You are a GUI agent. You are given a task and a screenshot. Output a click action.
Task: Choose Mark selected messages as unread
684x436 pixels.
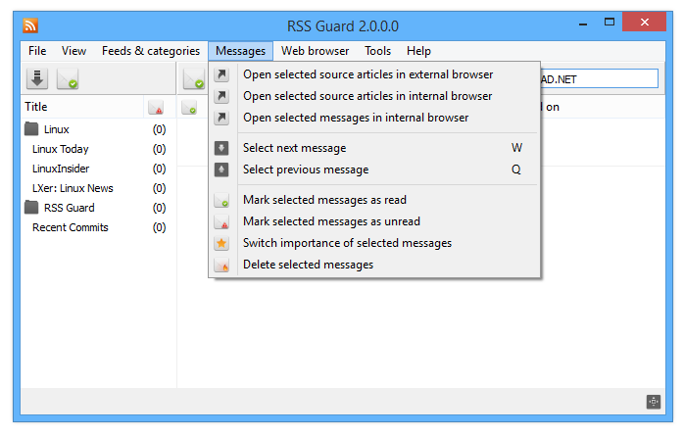374,221
